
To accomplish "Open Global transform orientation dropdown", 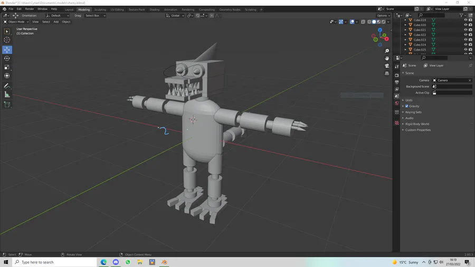I will tap(175, 16).
